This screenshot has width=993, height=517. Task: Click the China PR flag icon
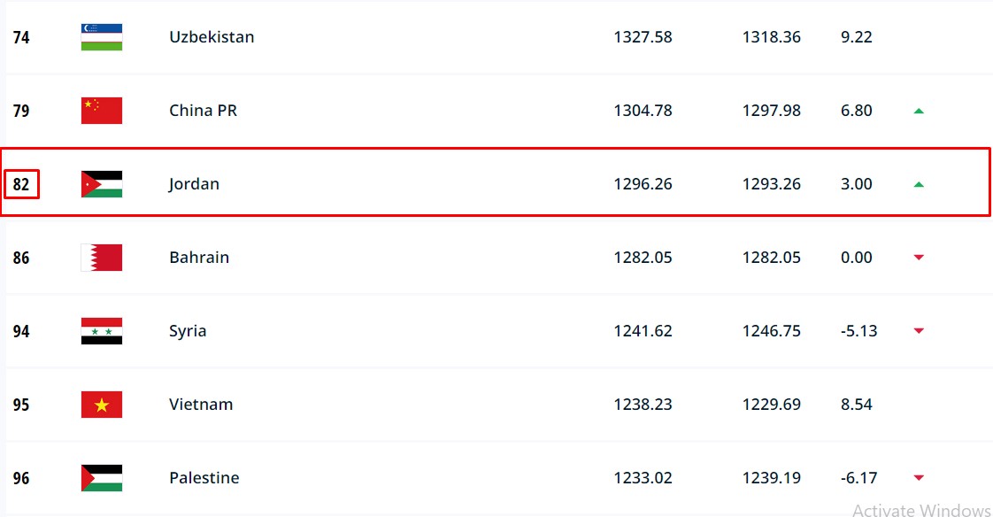tap(102, 111)
